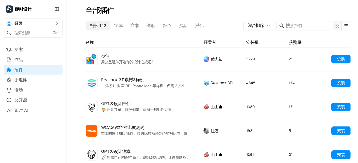This screenshot has width=358, height=163.
Task: Click the puzzle icon next to 插件
Action: point(9,70)
